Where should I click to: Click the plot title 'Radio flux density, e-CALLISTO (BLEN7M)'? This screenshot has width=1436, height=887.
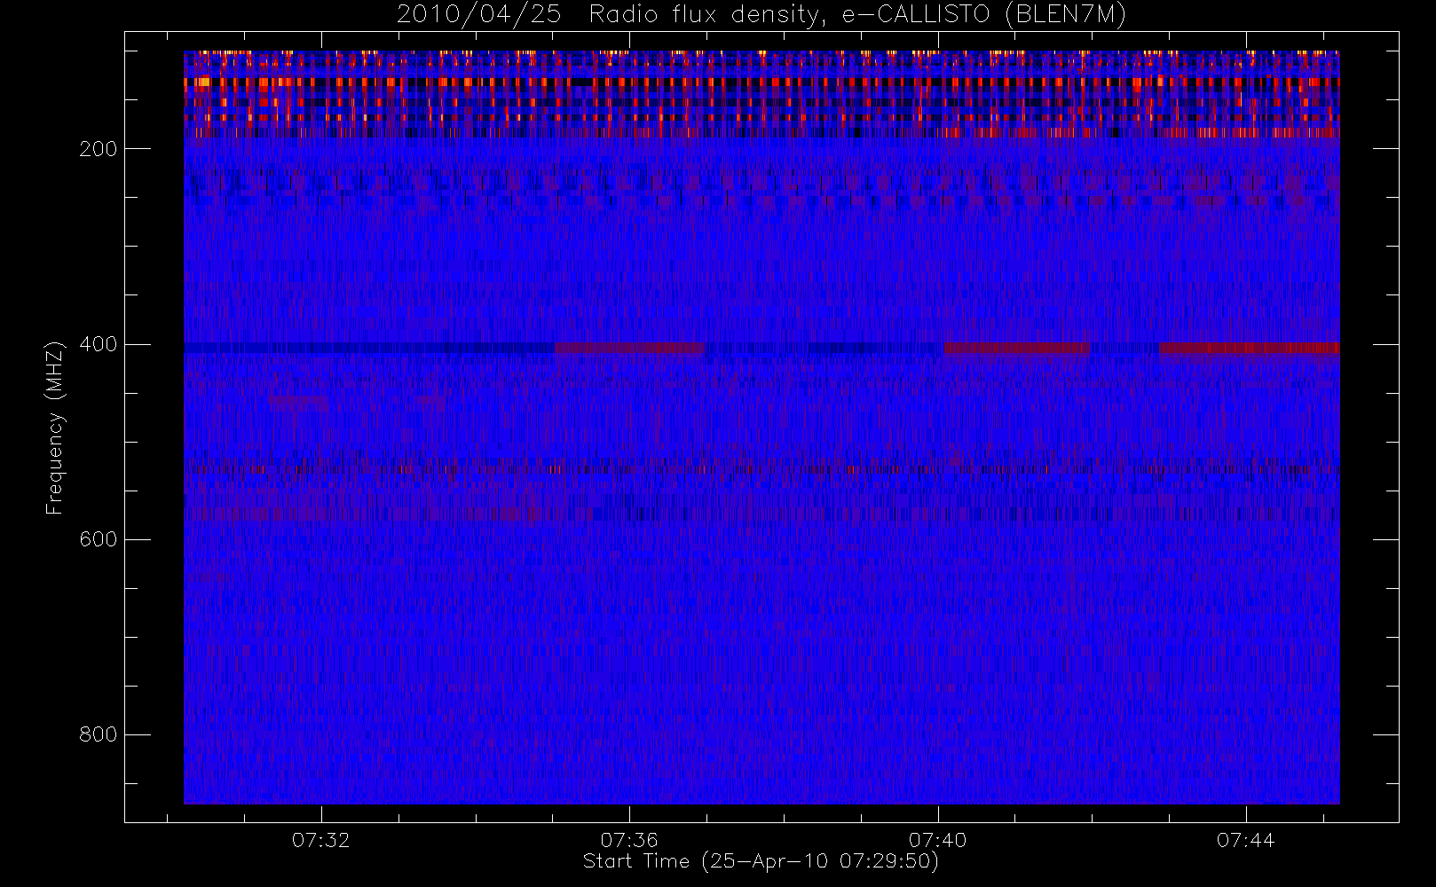(x=857, y=15)
